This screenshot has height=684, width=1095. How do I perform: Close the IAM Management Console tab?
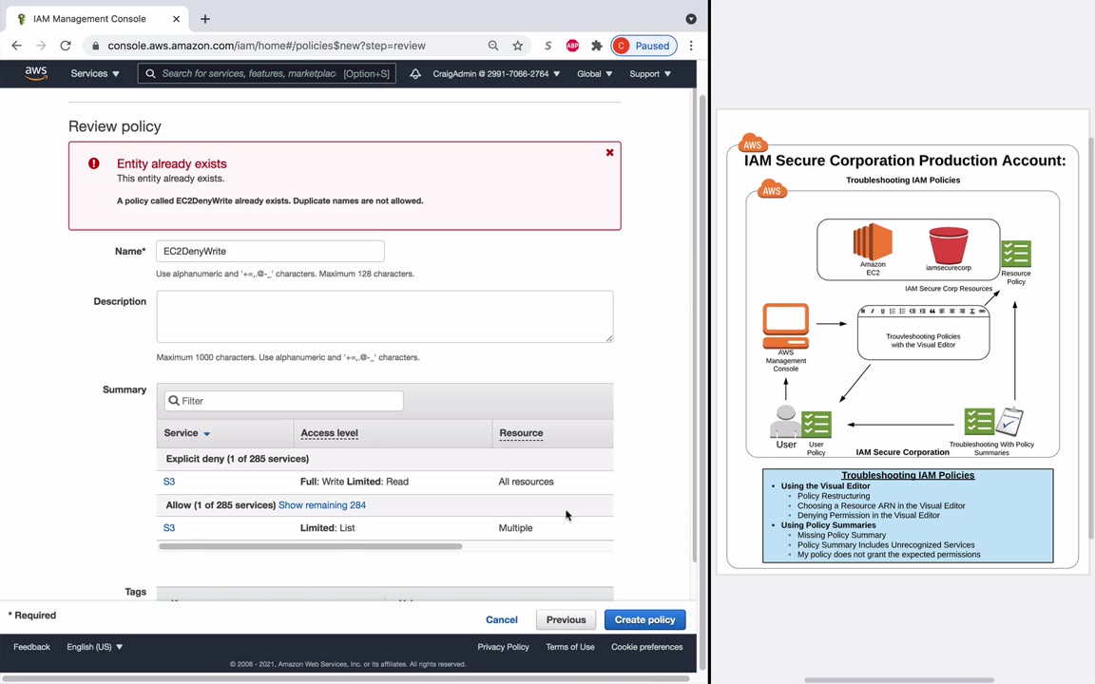176,19
